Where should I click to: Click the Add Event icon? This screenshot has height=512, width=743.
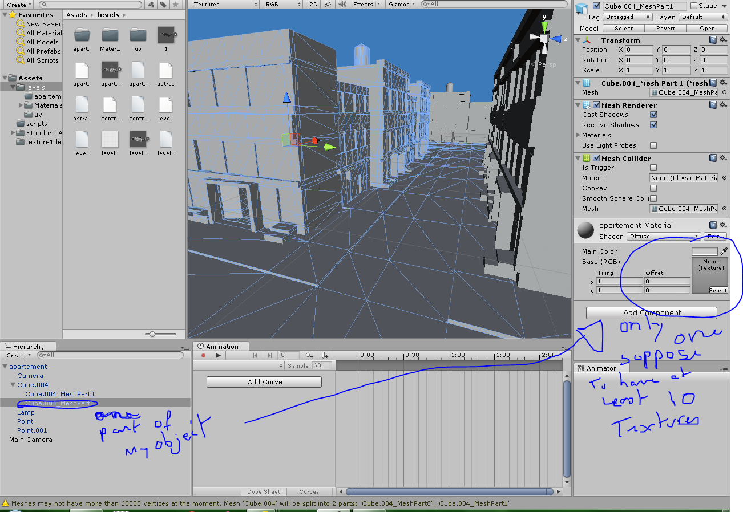tap(324, 355)
